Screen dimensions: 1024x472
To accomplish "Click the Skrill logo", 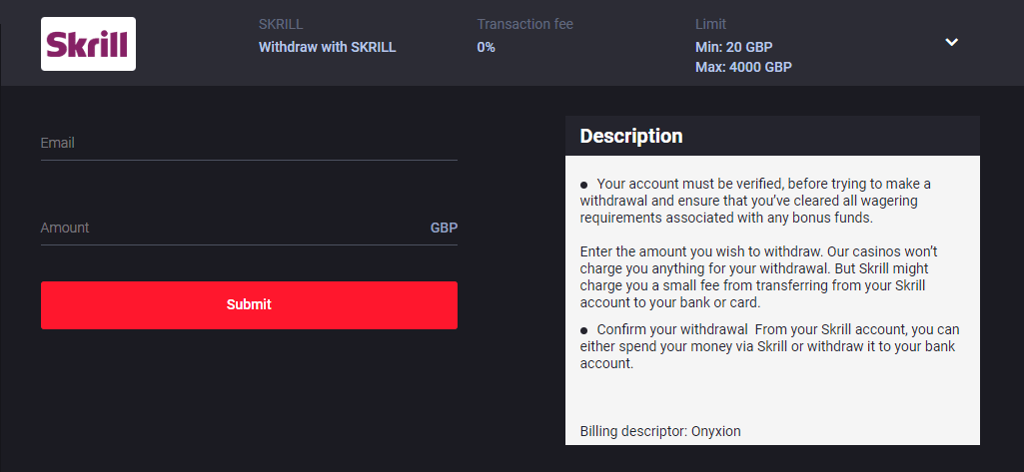I will pos(88,44).
